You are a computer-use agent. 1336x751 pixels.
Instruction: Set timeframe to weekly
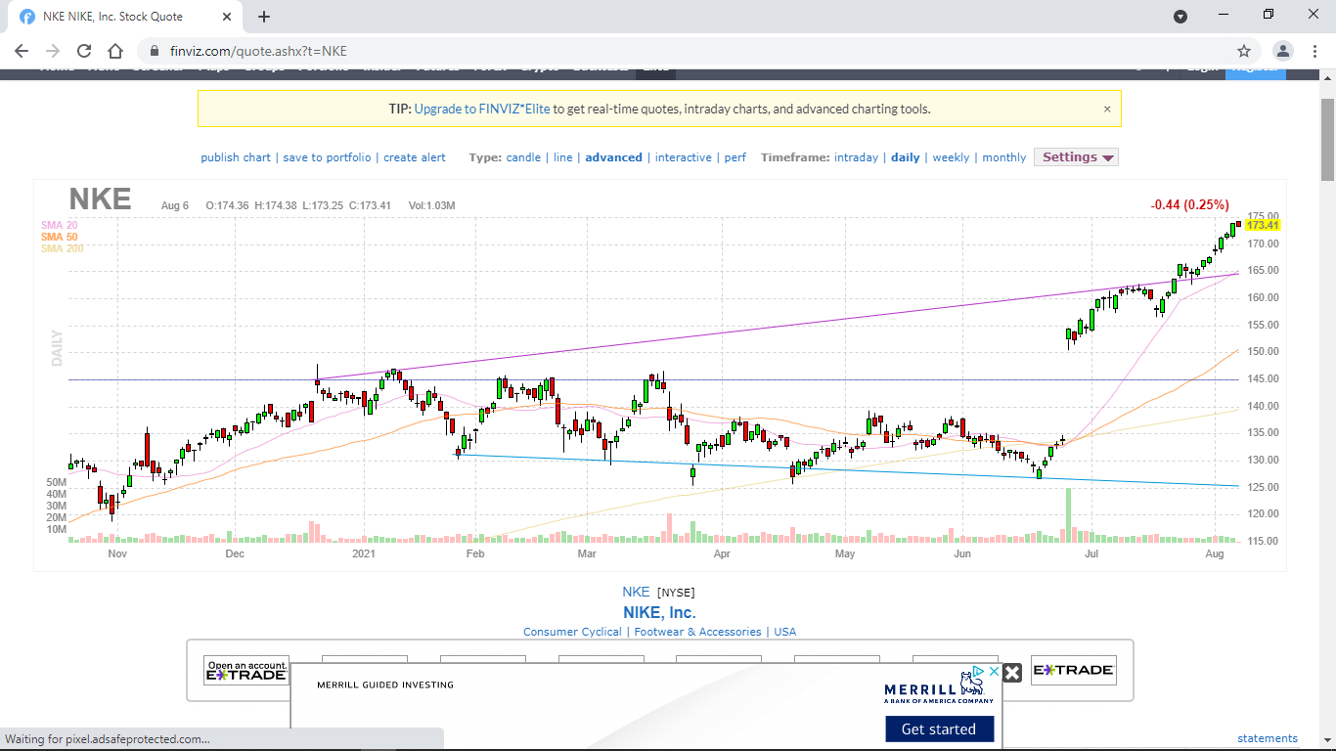[951, 157]
